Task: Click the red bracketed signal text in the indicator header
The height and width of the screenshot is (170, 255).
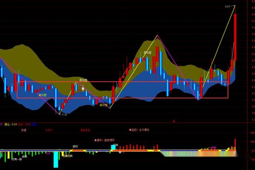Action: [85, 130]
